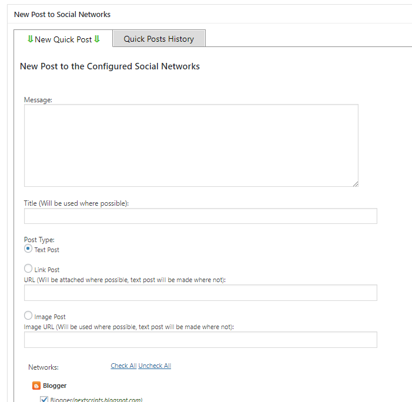Viewport: 412px width, 402px height.
Task: Click right green arrow on New Quick Post tab
Action: [97, 39]
